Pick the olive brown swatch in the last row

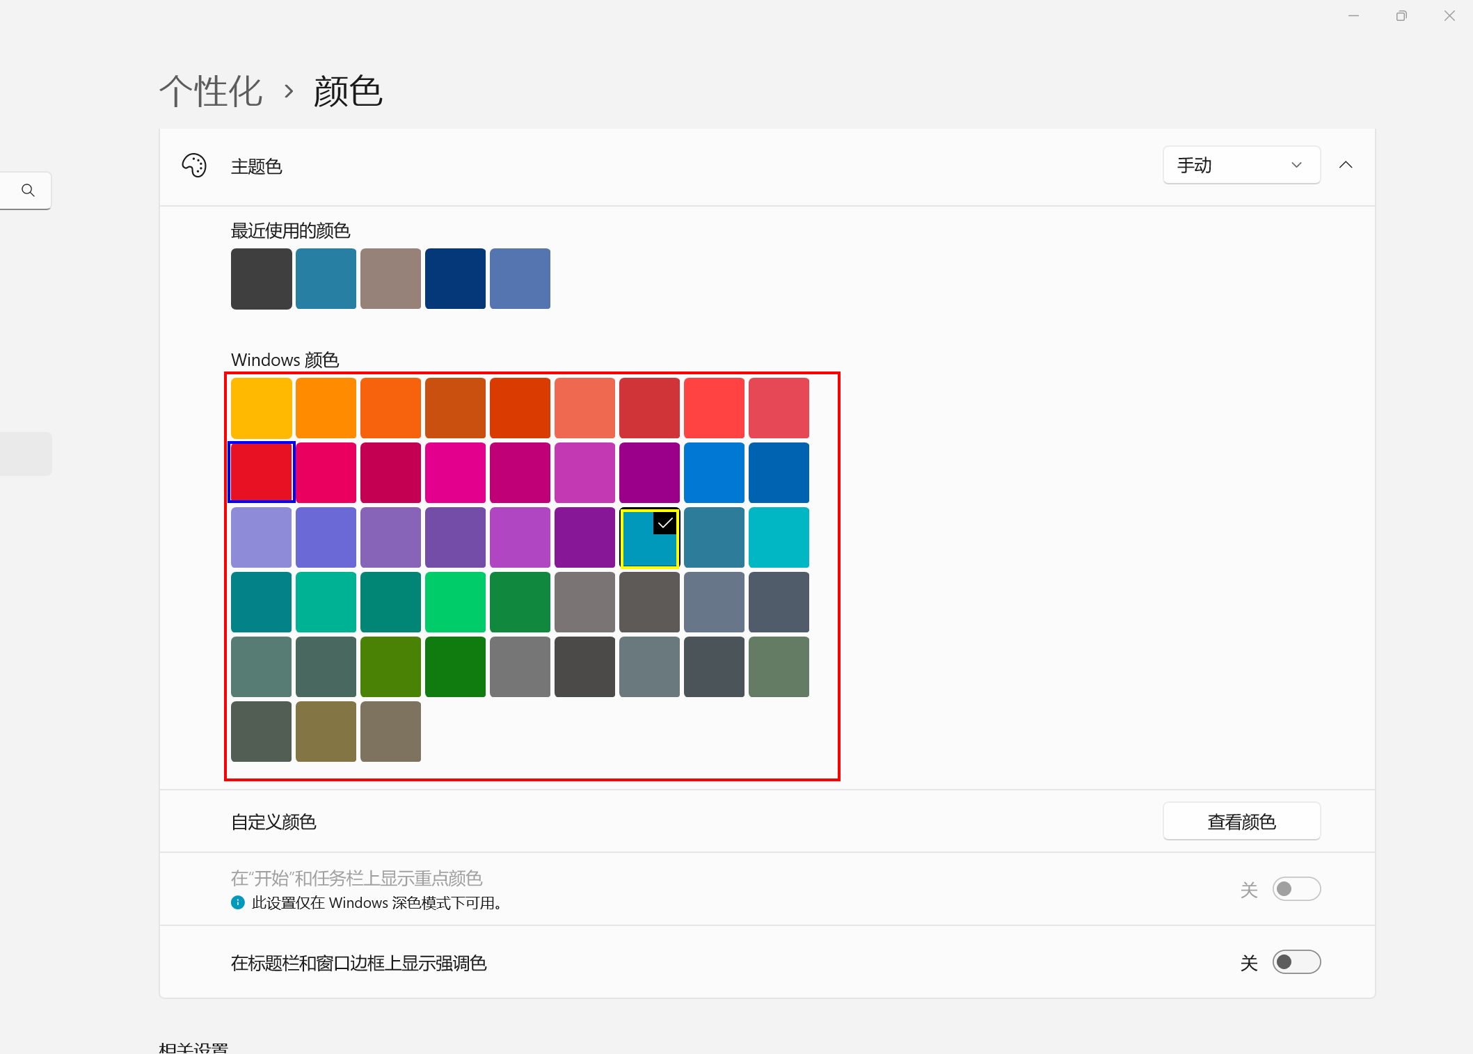[326, 731]
